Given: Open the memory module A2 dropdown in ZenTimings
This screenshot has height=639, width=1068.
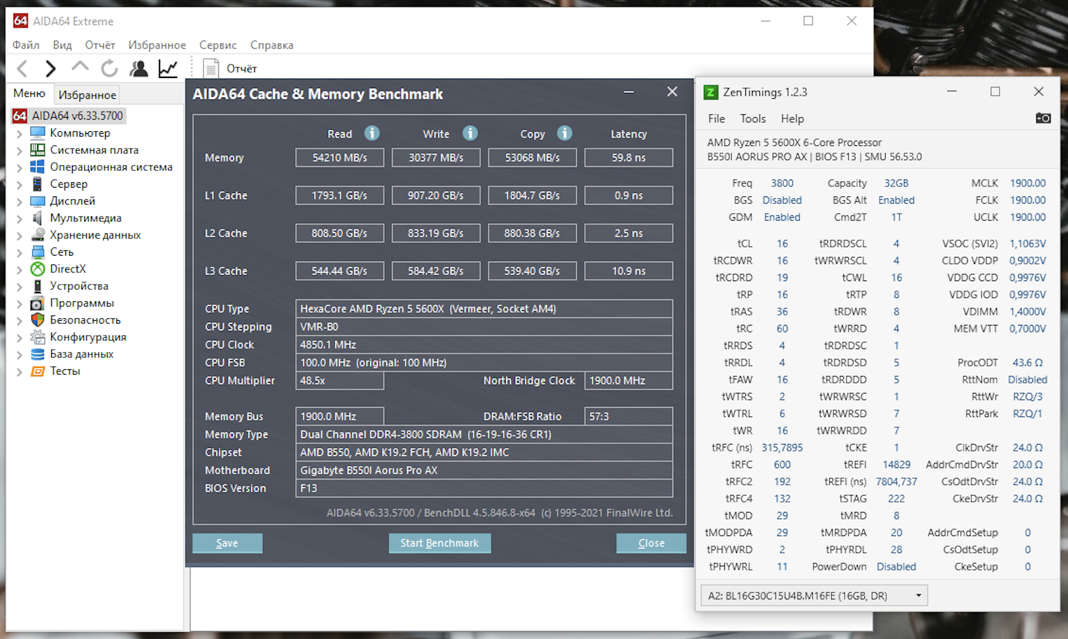Looking at the screenshot, I should pos(814,595).
